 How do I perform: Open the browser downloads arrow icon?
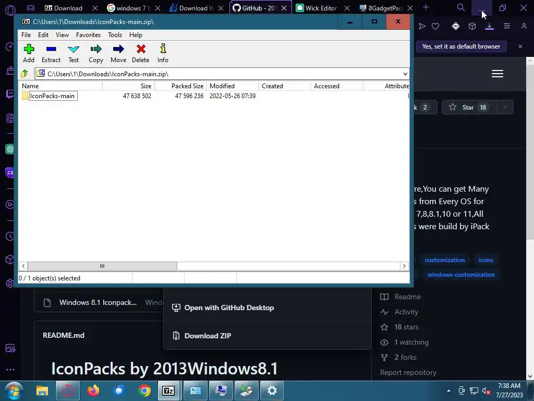tap(489, 26)
